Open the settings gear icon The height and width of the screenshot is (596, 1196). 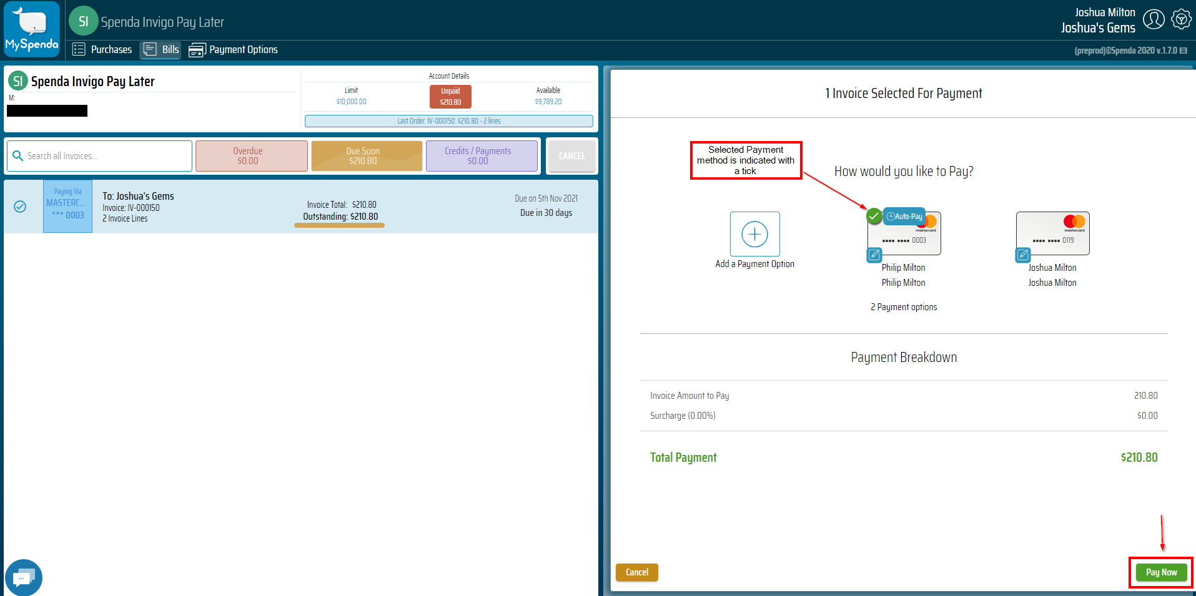click(x=1181, y=19)
